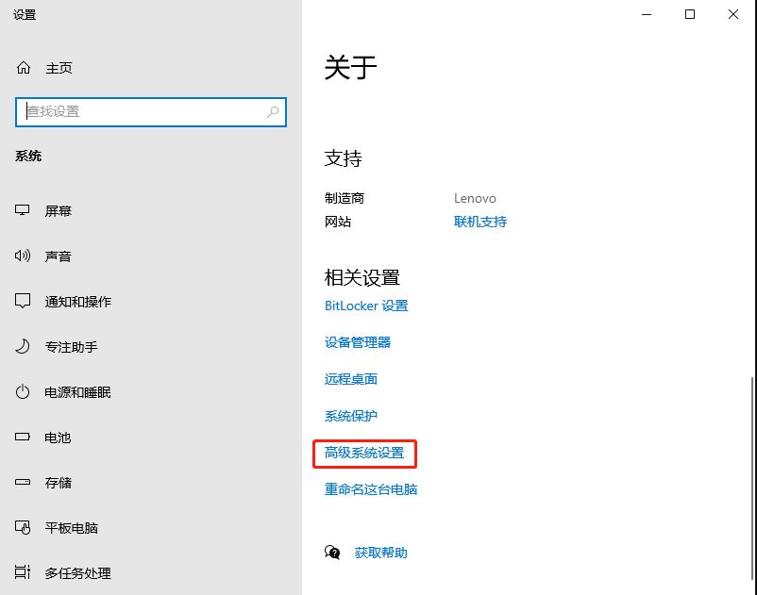Click the 声音 speaker icon
The image size is (757, 595).
(x=23, y=256)
